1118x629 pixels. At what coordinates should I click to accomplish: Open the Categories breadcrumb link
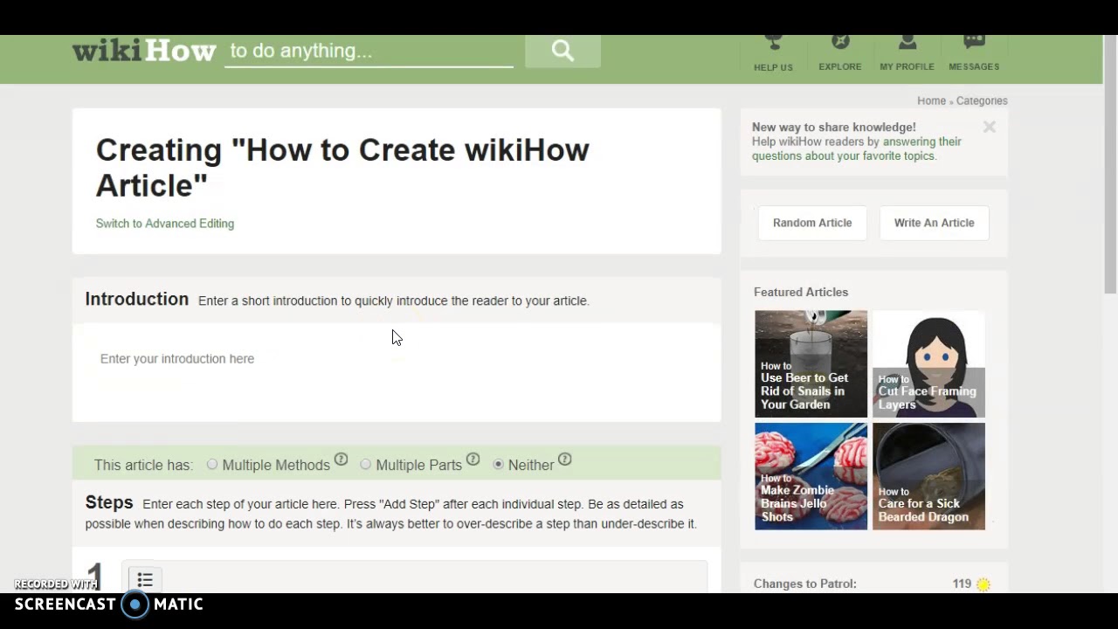click(x=982, y=100)
